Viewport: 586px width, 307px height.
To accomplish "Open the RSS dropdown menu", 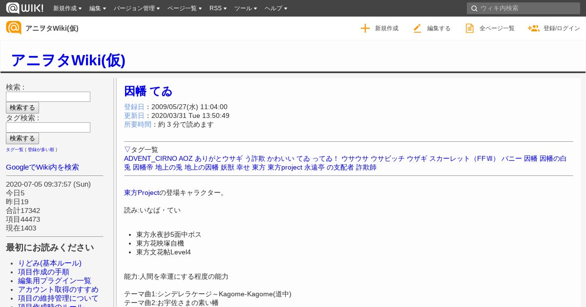I will click(218, 8).
